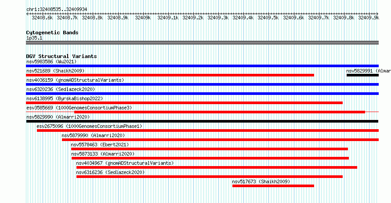The height and width of the screenshot is (203, 391).
Task: Click the 32409.5k ruler tick label
Action: point(268,18)
